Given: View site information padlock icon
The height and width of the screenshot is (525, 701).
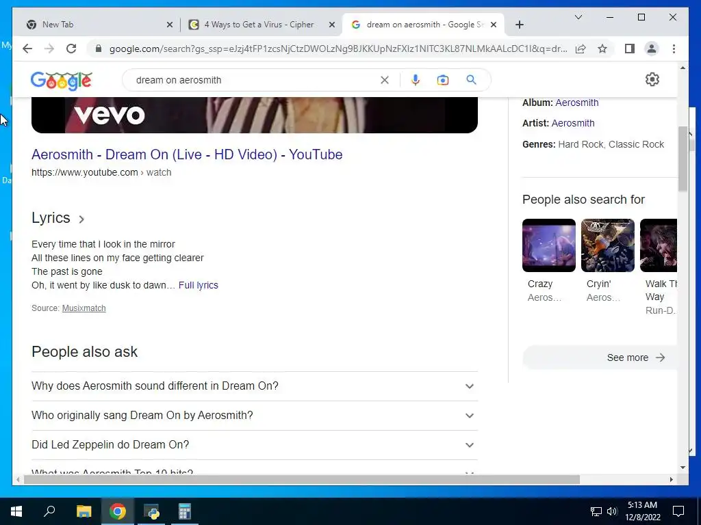Looking at the screenshot, I should point(99,49).
